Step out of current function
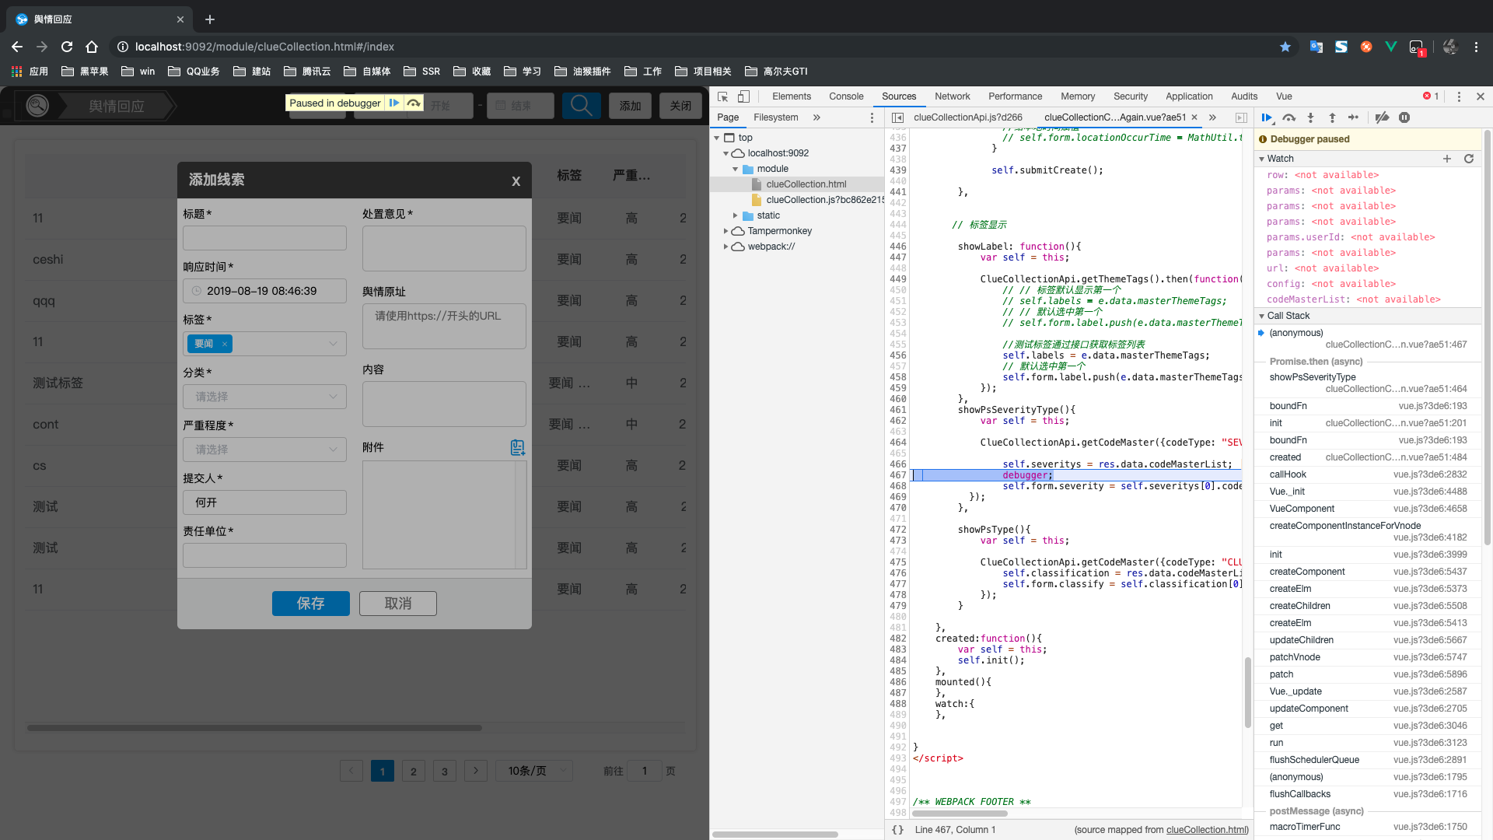The height and width of the screenshot is (840, 1493). (x=1332, y=117)
